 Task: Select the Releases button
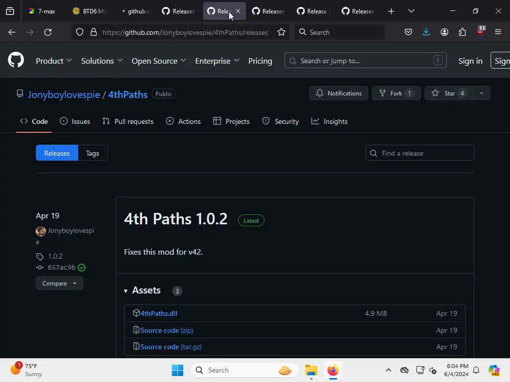coord(57,153)
